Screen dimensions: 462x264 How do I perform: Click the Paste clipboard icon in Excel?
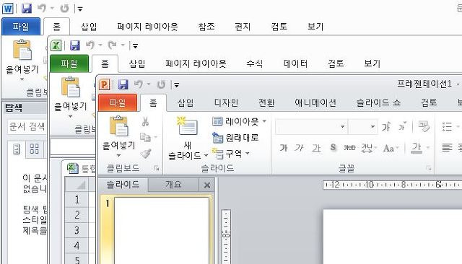(71, 87)
